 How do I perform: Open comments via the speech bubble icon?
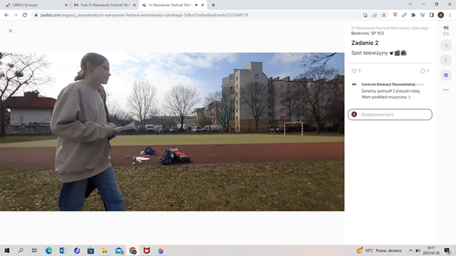[x=423, y=71]
